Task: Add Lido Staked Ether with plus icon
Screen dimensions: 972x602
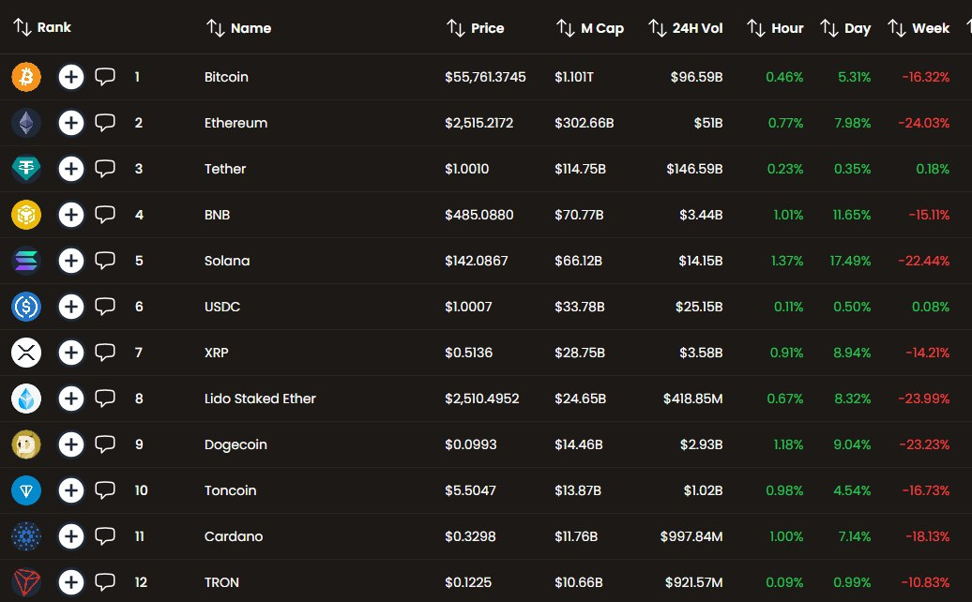Action: [x=71, y=399]
